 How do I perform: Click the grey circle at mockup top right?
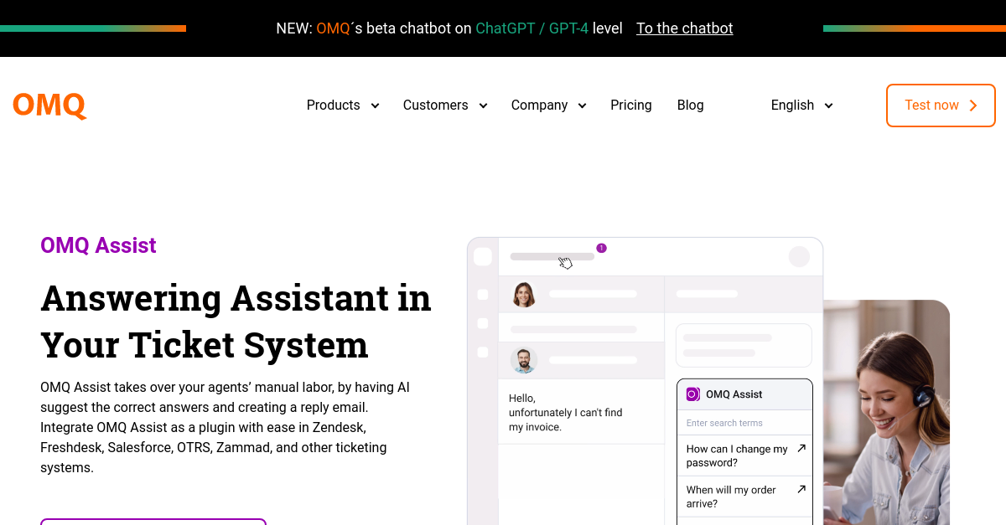pyautogui.click(x=800, y=256)
